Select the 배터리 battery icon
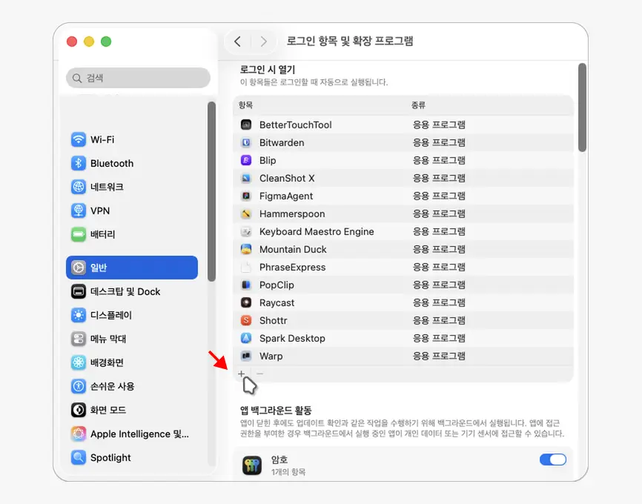The width and height of the screenshot is (642, 504). pyautogui.click(x=78, y=234)
